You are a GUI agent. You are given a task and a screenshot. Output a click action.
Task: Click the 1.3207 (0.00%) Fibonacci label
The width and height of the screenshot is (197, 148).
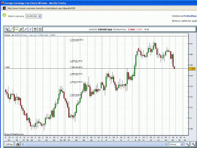tap(76, 95)
